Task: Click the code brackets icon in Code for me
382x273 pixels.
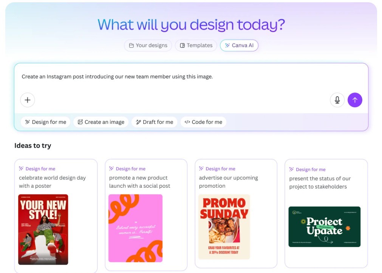Action: coord(187,122)
